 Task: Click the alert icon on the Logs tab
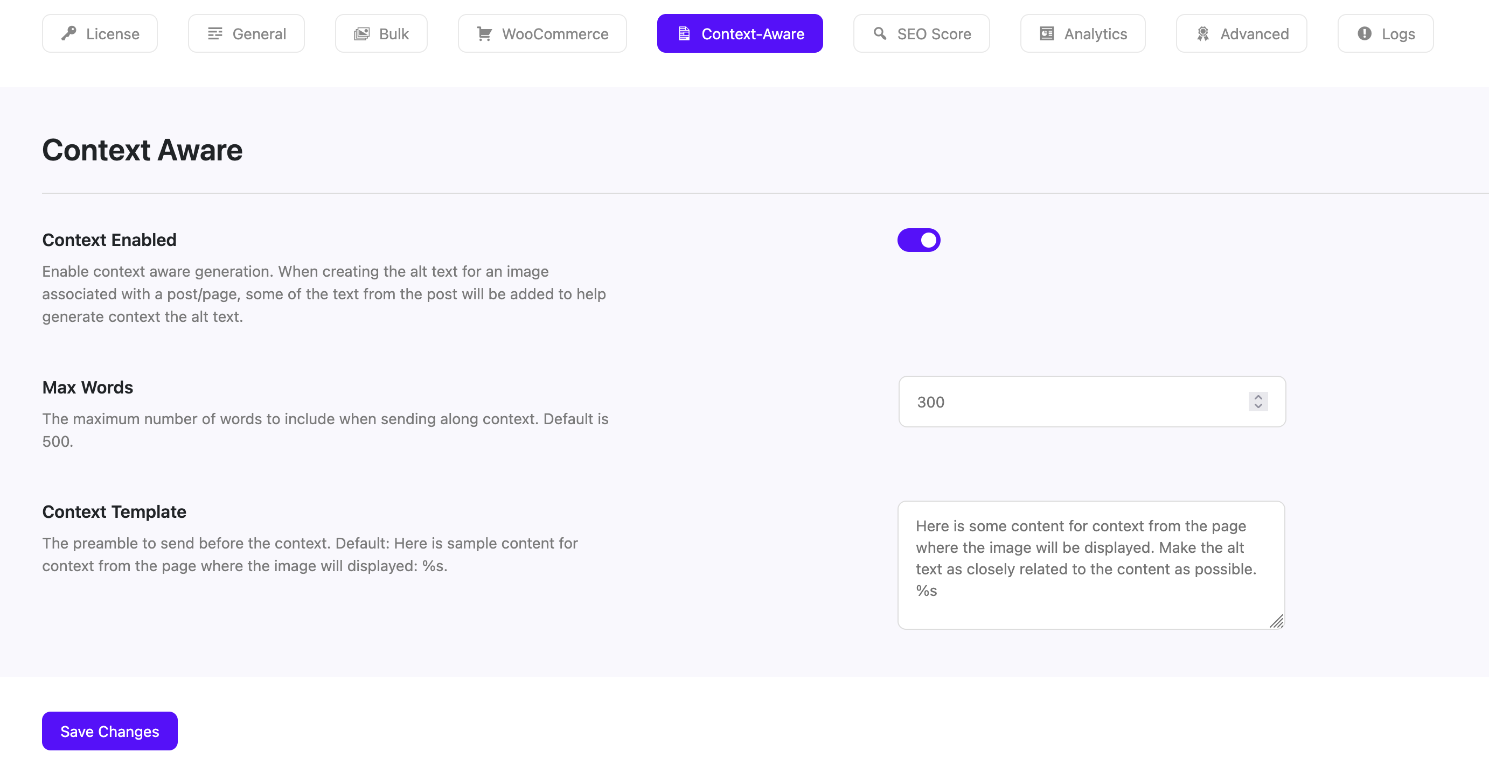pos(1364,33)
